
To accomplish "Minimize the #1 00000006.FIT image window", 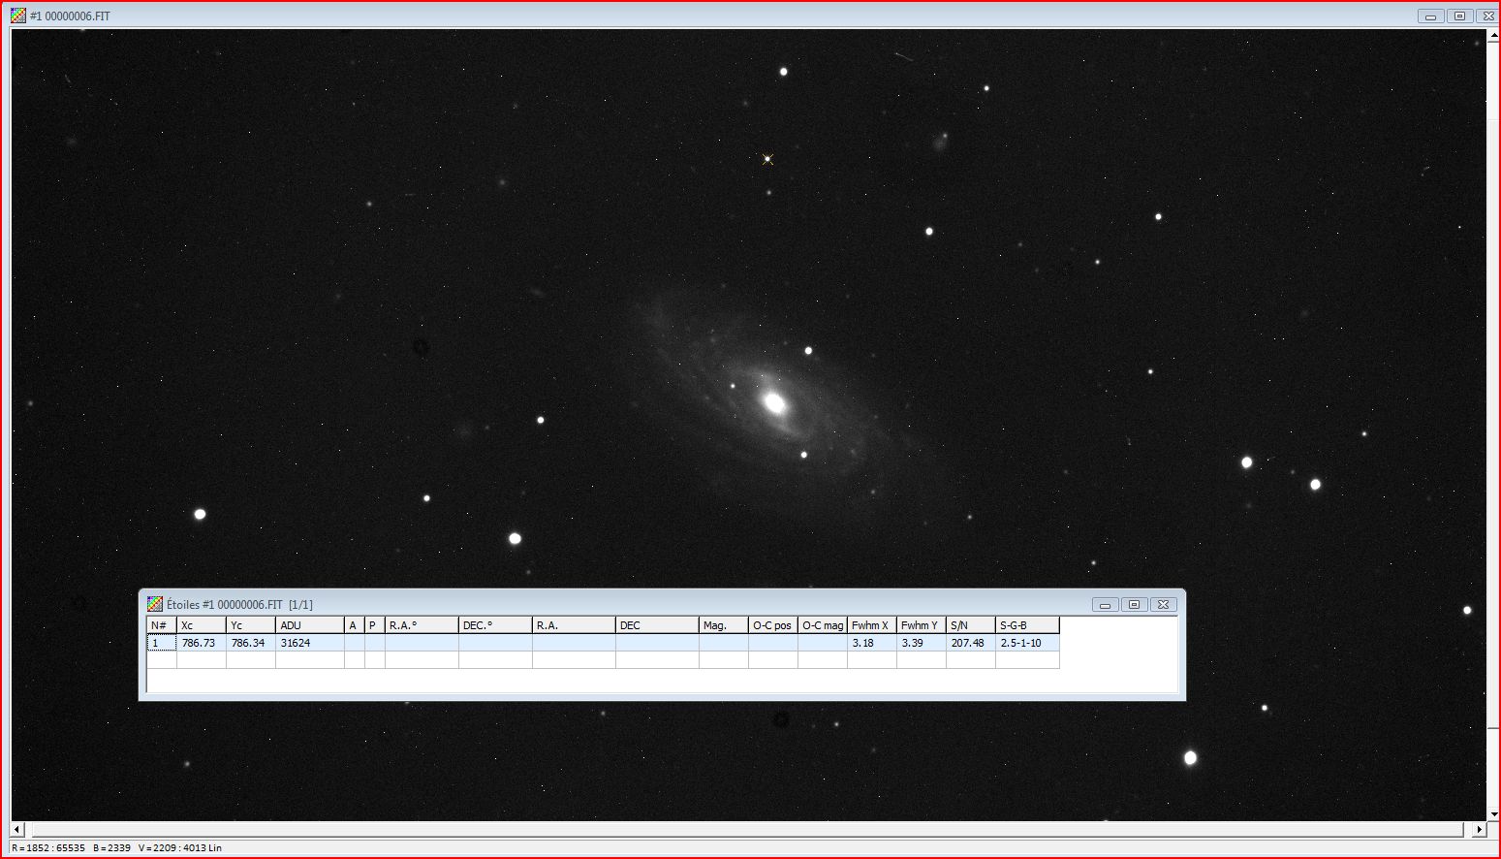I will [1430, 16].
